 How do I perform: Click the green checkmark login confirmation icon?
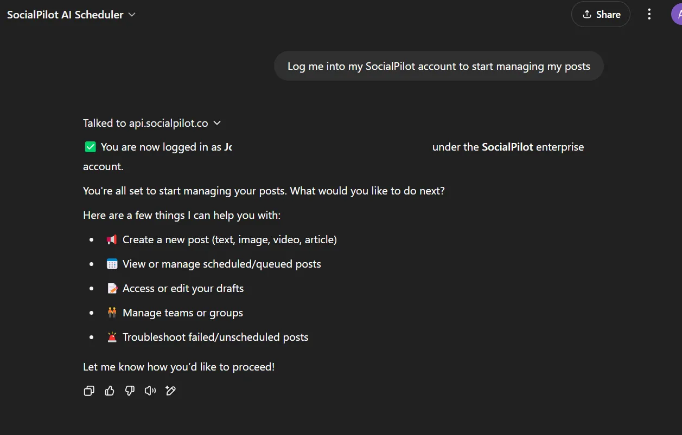(90, 146)
